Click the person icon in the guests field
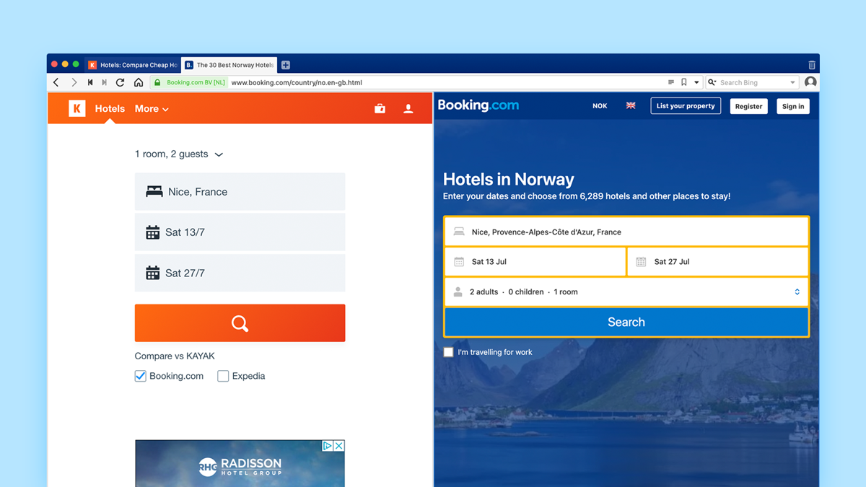 point(458,292)
